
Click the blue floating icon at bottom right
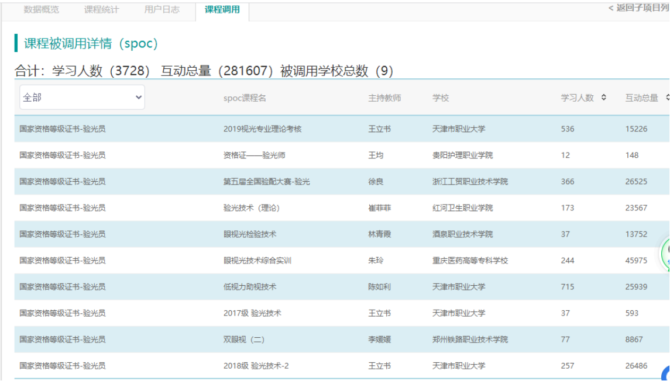(666, 374)
